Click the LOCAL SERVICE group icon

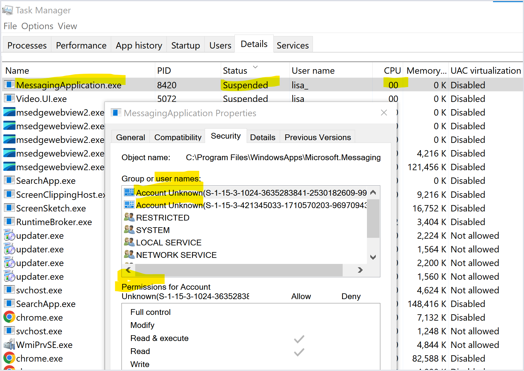(x=129, y=242)
